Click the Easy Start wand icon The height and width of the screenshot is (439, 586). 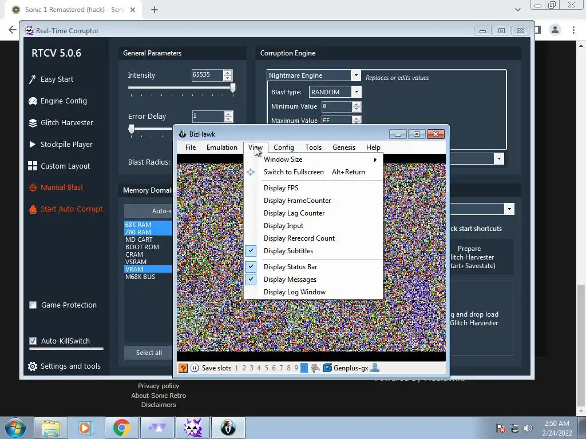[x=33, y=79]
